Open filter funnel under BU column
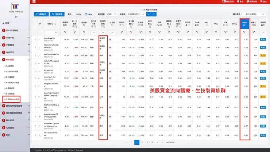Screen dimensions: 270x152 tap(235, 32)
